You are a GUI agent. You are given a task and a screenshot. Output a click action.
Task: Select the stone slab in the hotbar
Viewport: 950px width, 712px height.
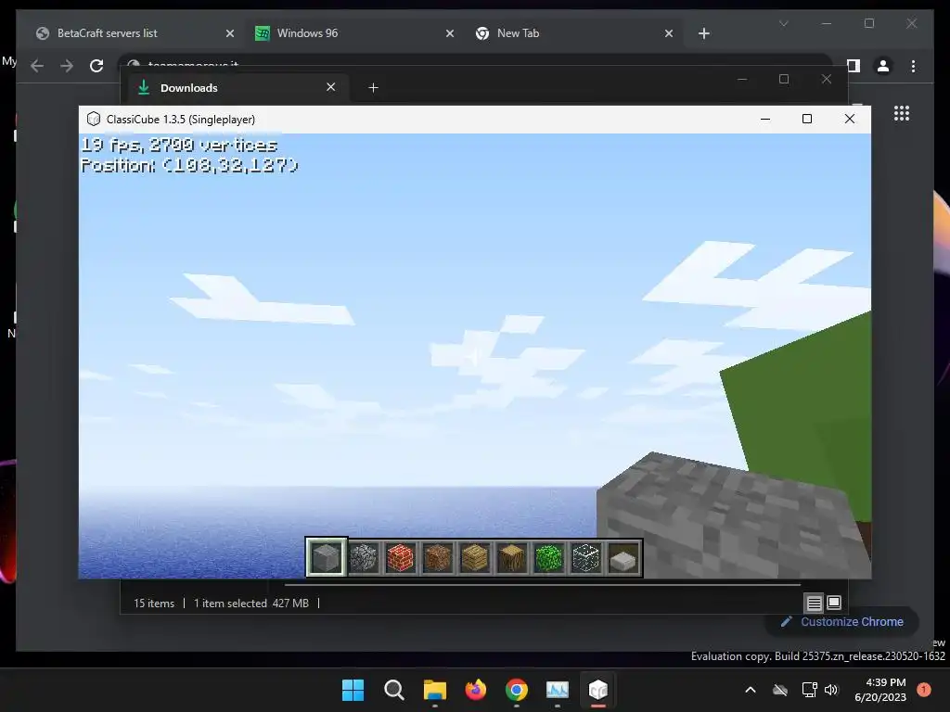tap(623, 557)
